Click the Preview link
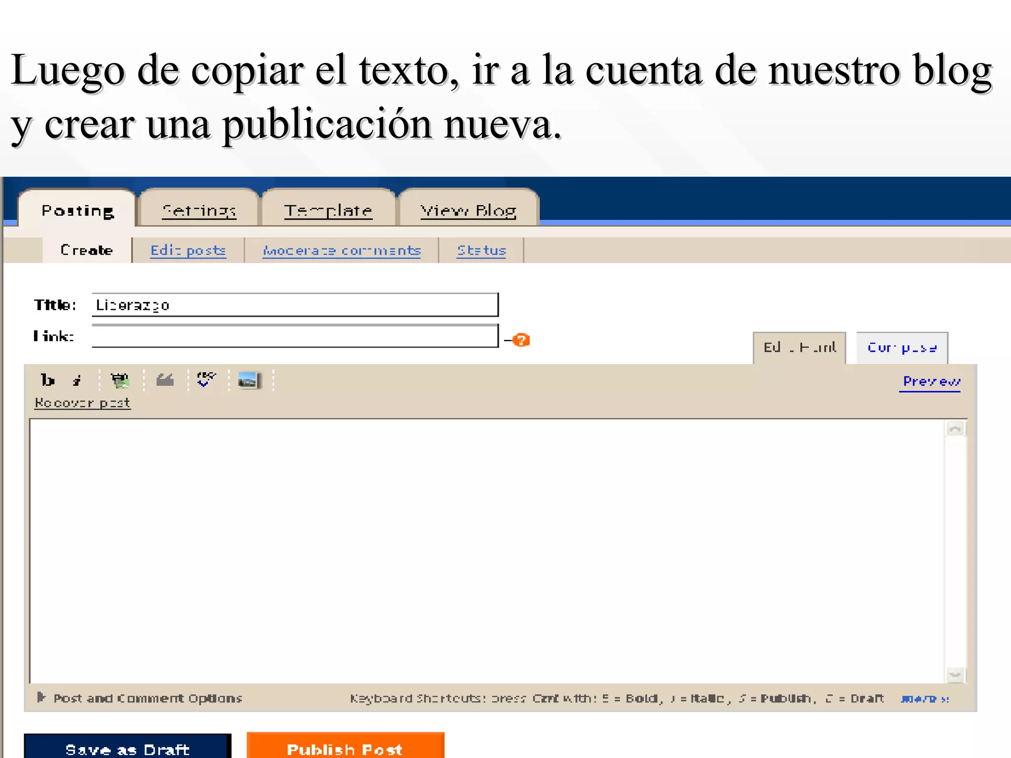This screenshot has height=758, width=1011. click(x=930, y=382)
